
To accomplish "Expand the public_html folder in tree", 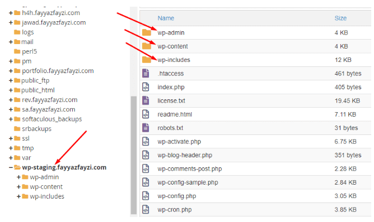I will pyautogui.click(x=11, y=90).
